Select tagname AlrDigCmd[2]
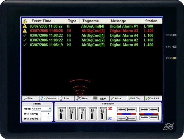Image resolution: width=184 pixels, height=139 pixels. point(93,40)
